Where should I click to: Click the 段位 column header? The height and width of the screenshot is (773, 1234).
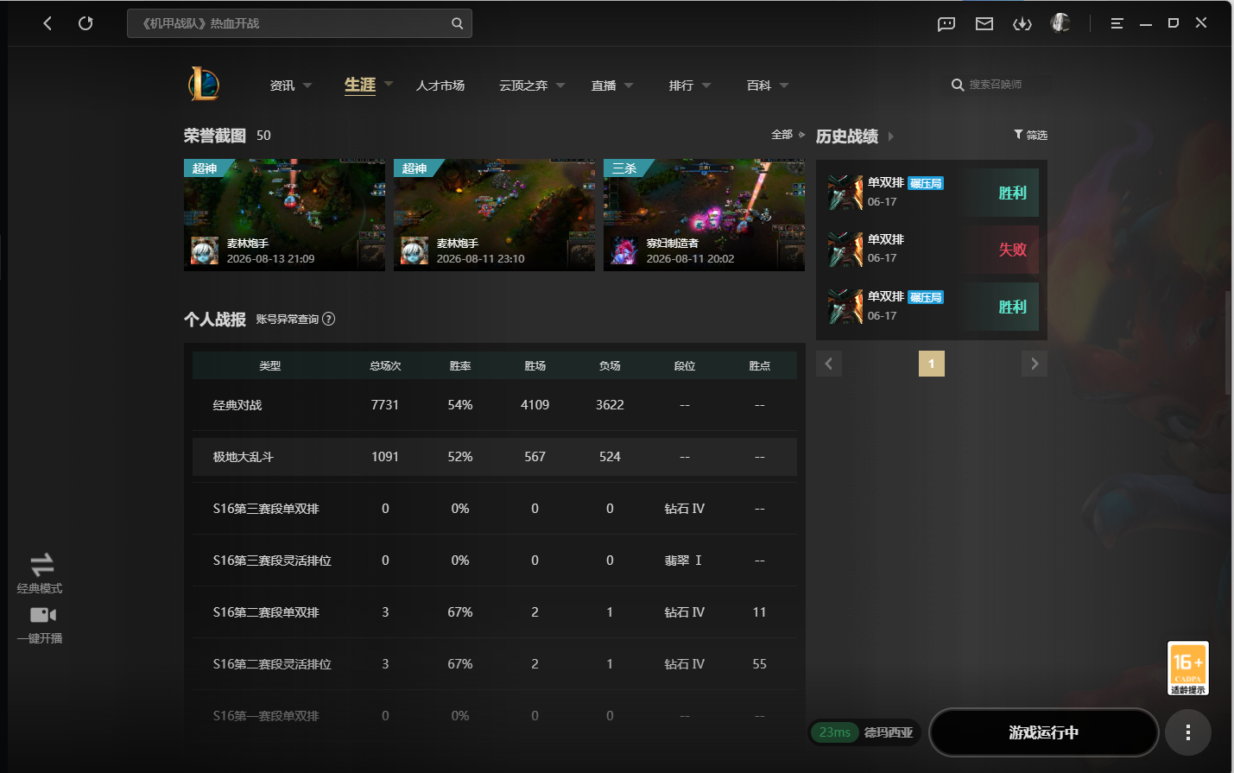click(x=685, y=366)
